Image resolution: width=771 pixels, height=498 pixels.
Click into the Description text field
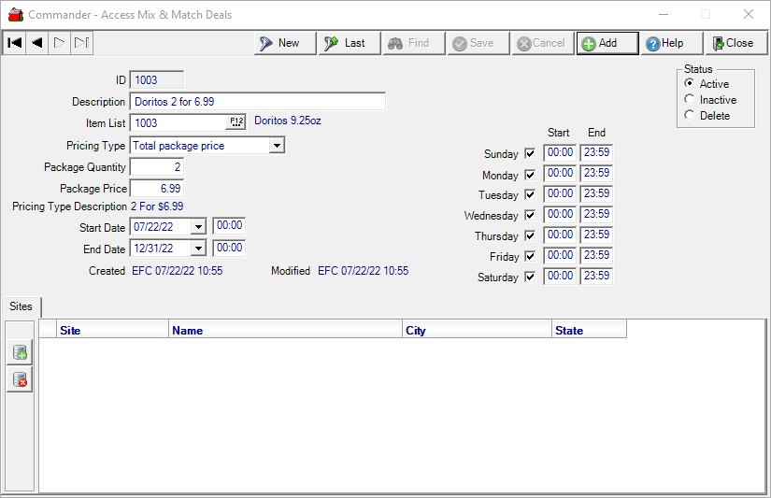257,102
